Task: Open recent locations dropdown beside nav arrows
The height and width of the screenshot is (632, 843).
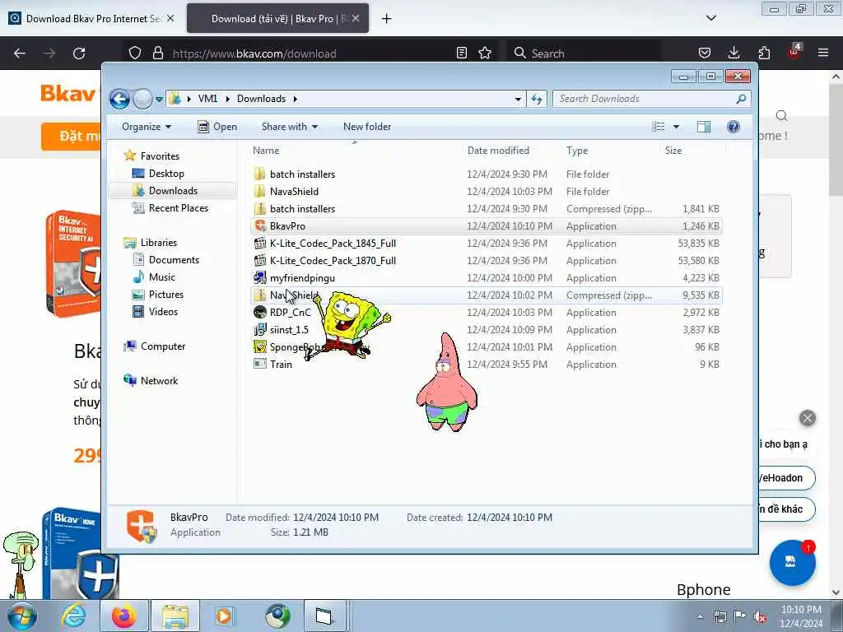Action: point(159,99)
